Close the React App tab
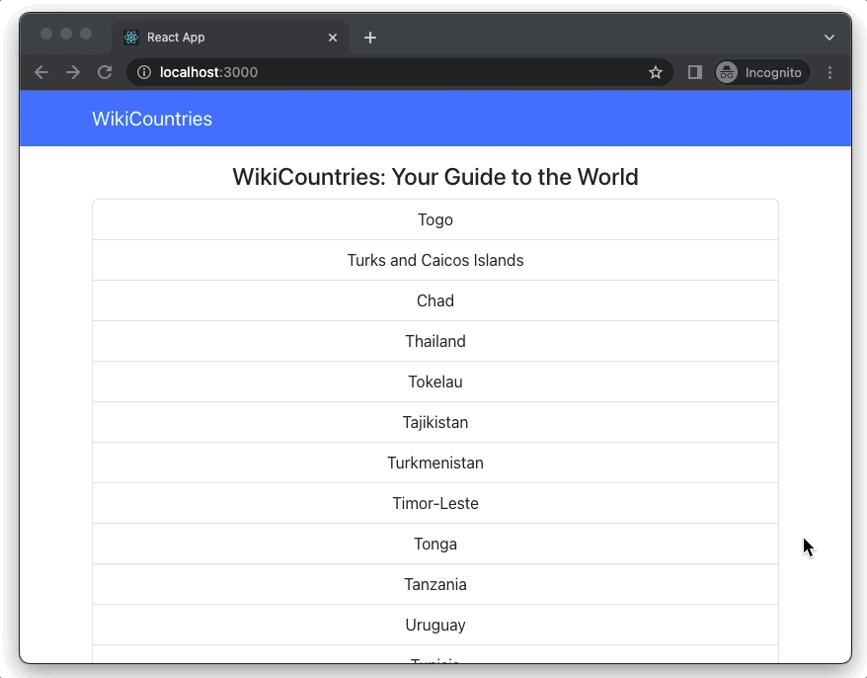This screenshot has height=678, width=867. (x=333, y=38)
